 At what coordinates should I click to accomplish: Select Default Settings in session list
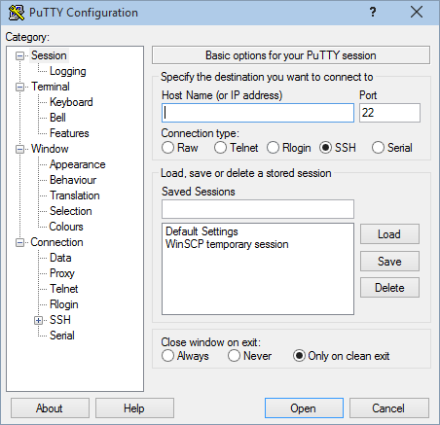click(x=202, y=231)
